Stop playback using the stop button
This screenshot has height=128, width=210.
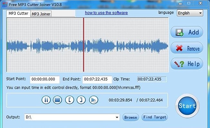[57, 100]
